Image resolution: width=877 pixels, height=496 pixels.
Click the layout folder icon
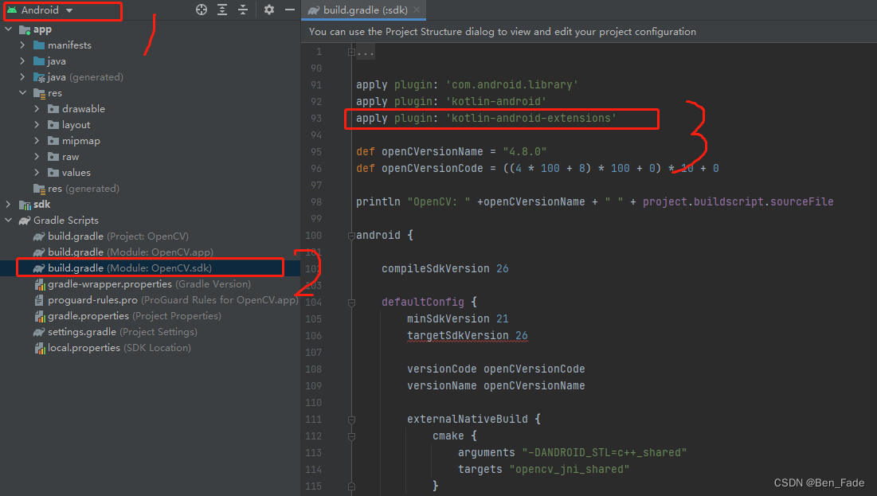click(53, 125)
